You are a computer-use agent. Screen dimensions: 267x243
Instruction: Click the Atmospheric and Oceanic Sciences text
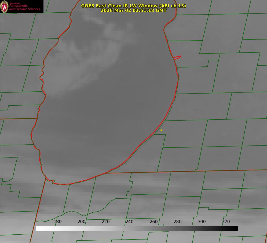24,7
